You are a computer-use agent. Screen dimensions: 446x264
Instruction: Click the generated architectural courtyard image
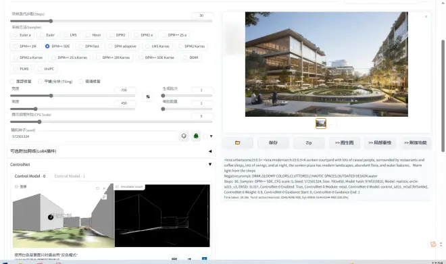(326, 64)
